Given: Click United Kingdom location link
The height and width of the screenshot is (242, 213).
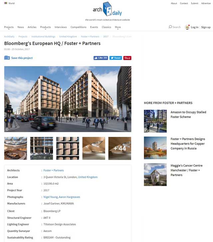Looking at the screenshot, I should (88, 177).
